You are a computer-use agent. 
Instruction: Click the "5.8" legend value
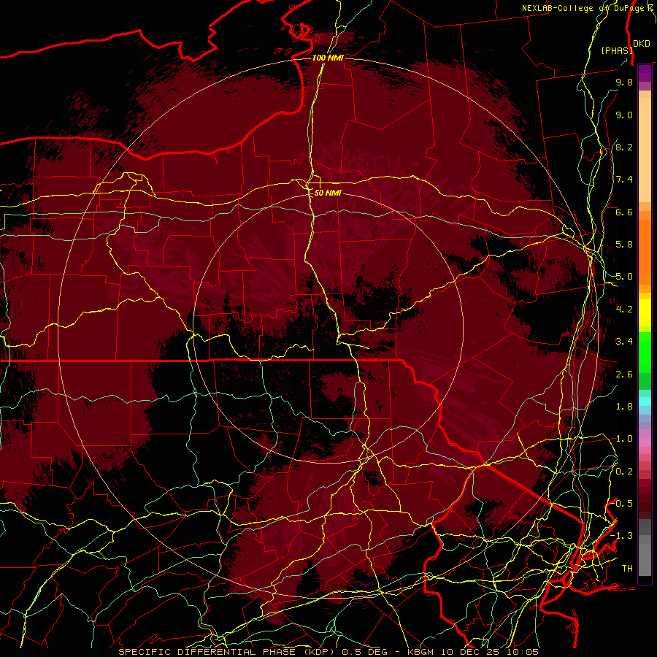click(624, 245)
